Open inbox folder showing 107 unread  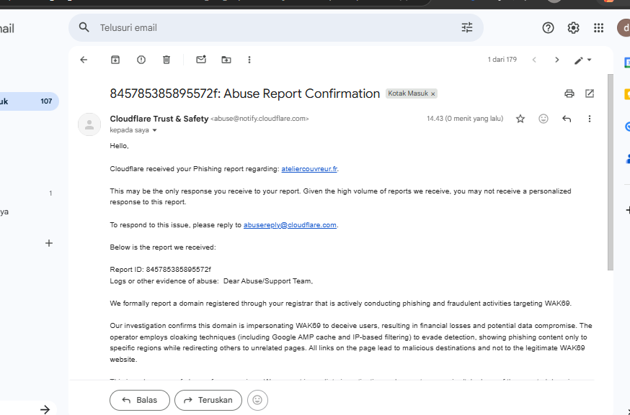29,101
